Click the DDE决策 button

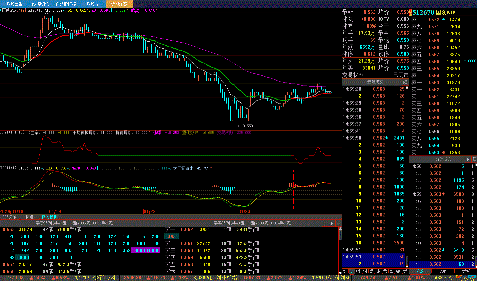(x=9, y=217)
